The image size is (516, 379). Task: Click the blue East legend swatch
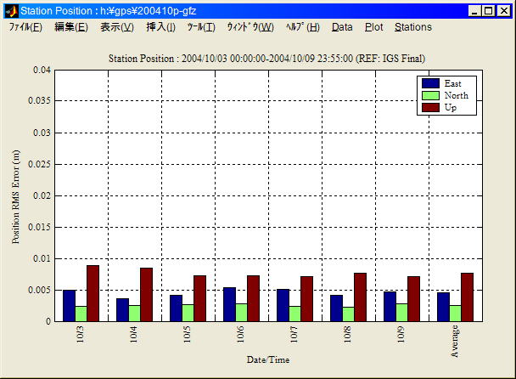coord(430,83)
